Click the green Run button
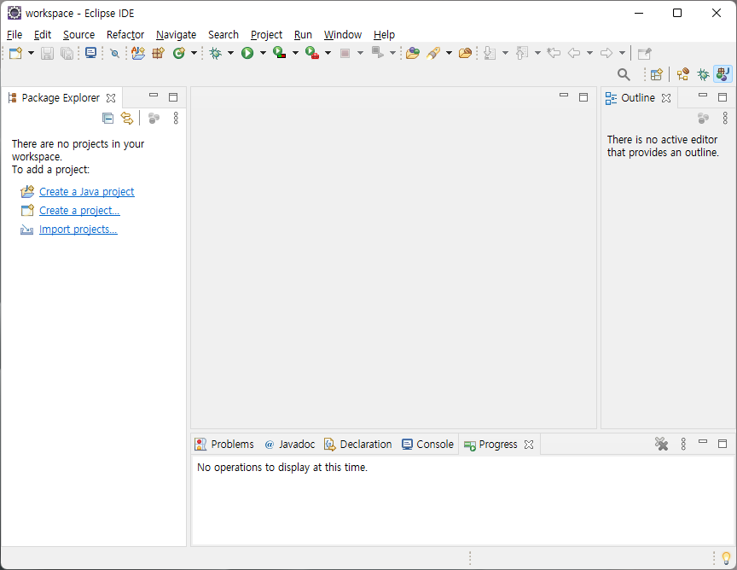The image size is (737, 570). [247, 53]
